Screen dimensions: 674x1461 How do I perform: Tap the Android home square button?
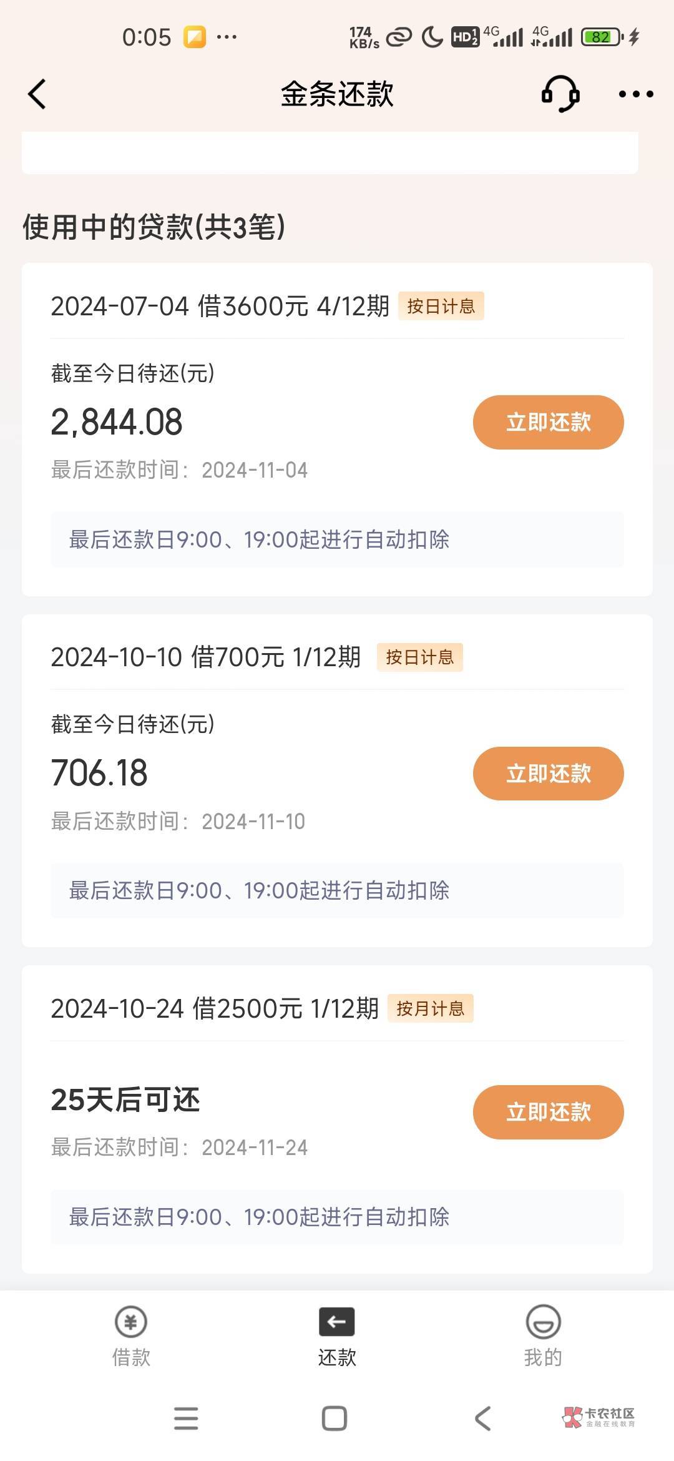click(335, 1418)
